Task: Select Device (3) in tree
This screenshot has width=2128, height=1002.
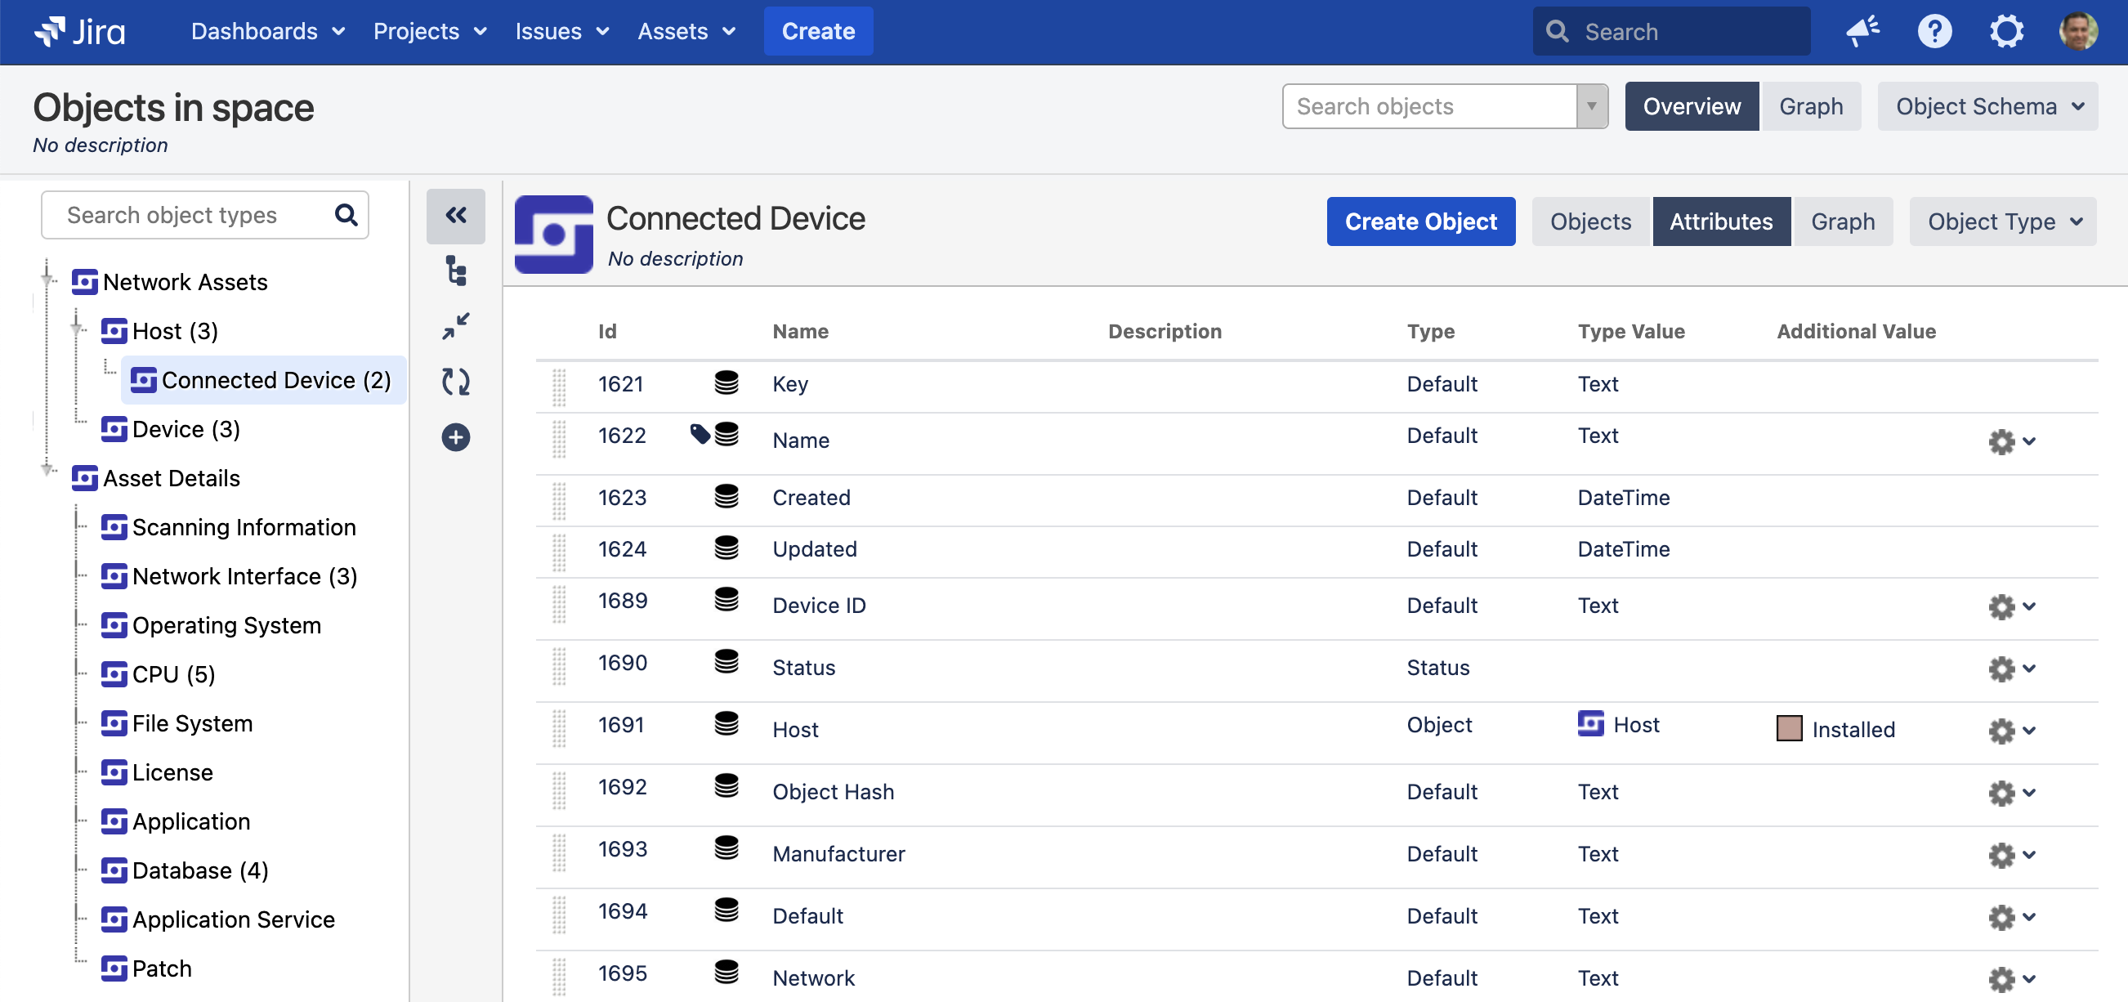Action: point(170,429)
